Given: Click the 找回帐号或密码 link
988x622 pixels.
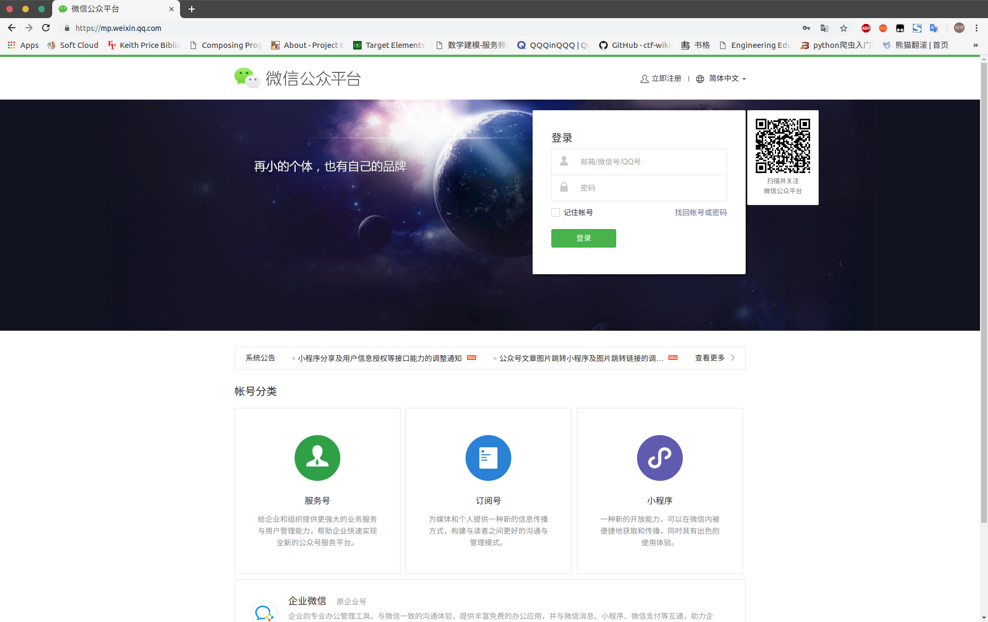Looking at the screenshot, I should coord(701,212).
